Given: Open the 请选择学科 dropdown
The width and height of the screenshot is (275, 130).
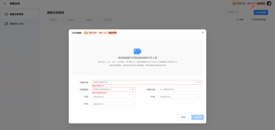Looking at the screenshot, I should (114, 104).
